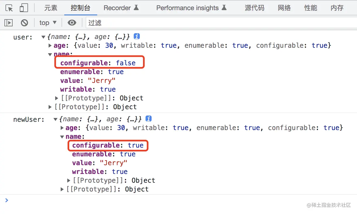Click 'configurable: false' under user name
Image resolution: width=357 pixels, height=214 pixels.
tap(98, 63)
